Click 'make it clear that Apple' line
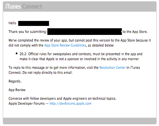This screenshot has width=159, height=126. [79, 59]
